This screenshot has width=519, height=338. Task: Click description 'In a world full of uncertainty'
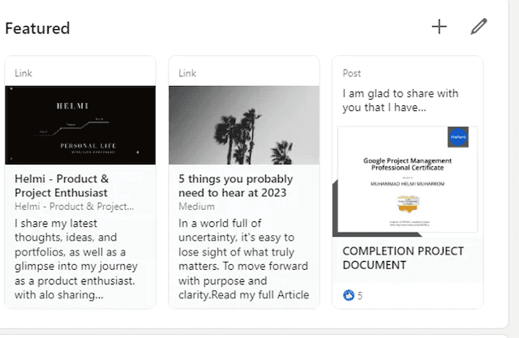243,259
